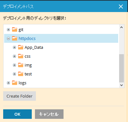The image size is (128, 122).
Task: Select the git directory name
Action: pyautogui.click(x=21, y=30)
